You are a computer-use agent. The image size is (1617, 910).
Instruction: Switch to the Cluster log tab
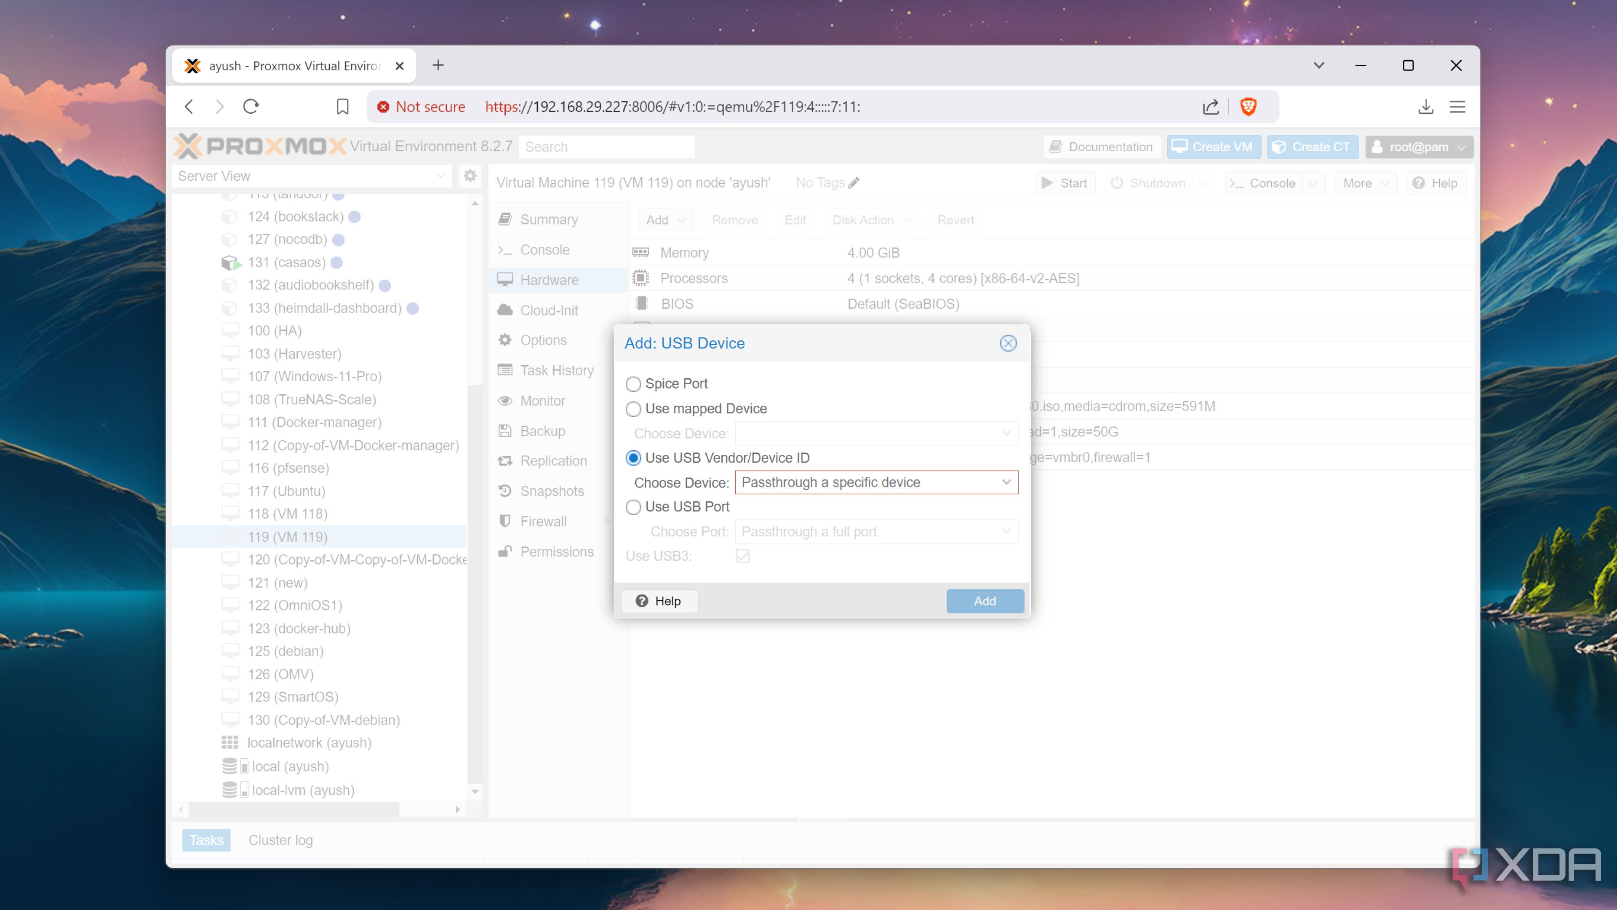[x=280, y=840]
